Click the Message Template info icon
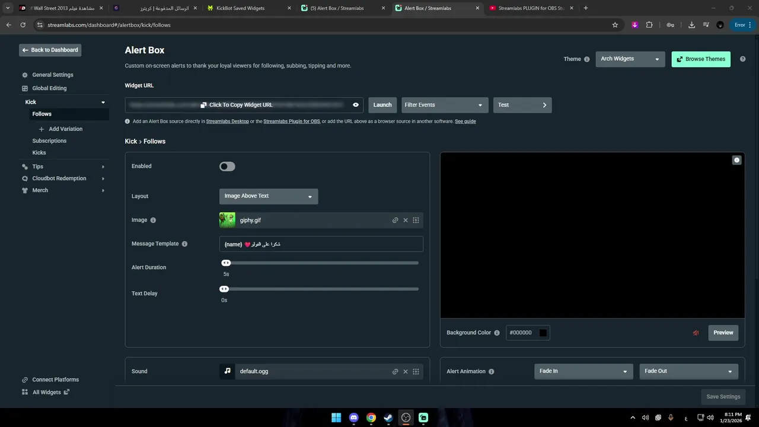Image resolution: width=759 pixels, height=427 pixels. tap(184, 244)
